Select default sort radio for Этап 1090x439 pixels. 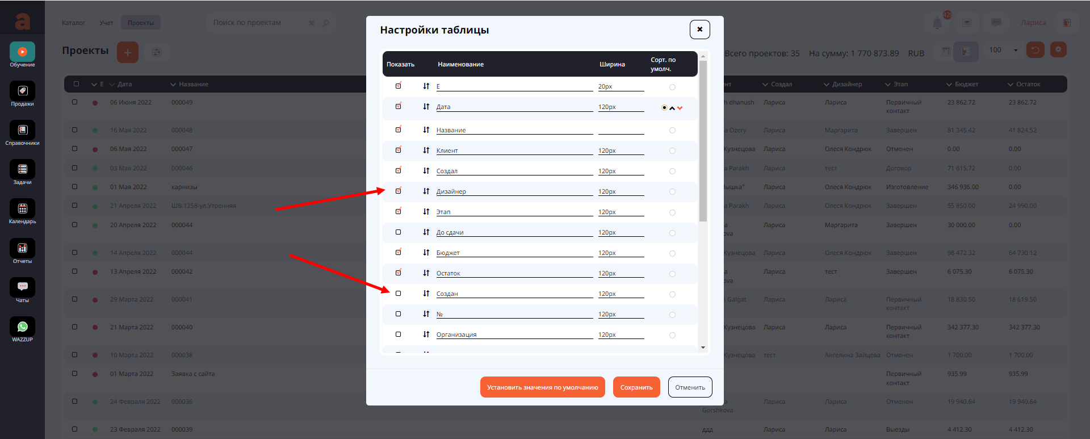672,212
